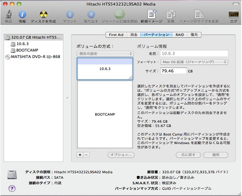Click the hard disk icon in the disk description area
The height and width of the screenshot is (196, 242).
[x=12, y=175]
